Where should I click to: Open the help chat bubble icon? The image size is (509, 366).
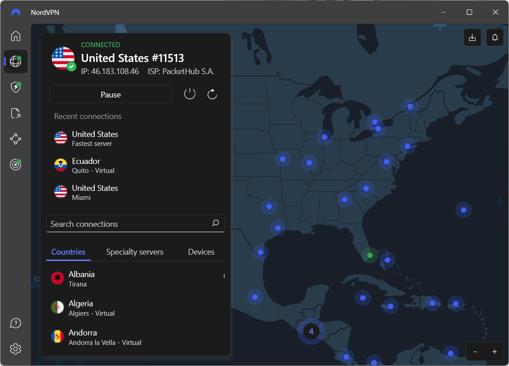click(x=16, y=323)
